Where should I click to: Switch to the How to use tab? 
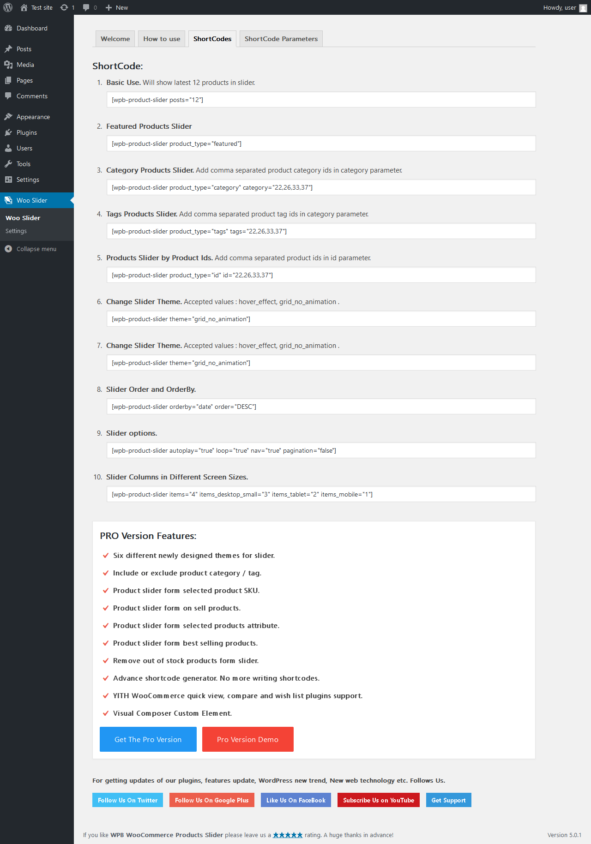click(x=162, y=39)
